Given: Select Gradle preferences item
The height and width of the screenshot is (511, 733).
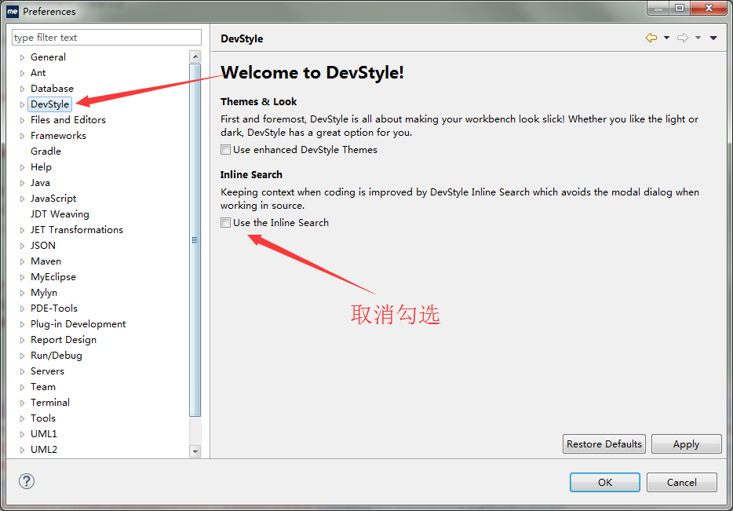Looking at the screenshot, I should (x=46, y=151).
